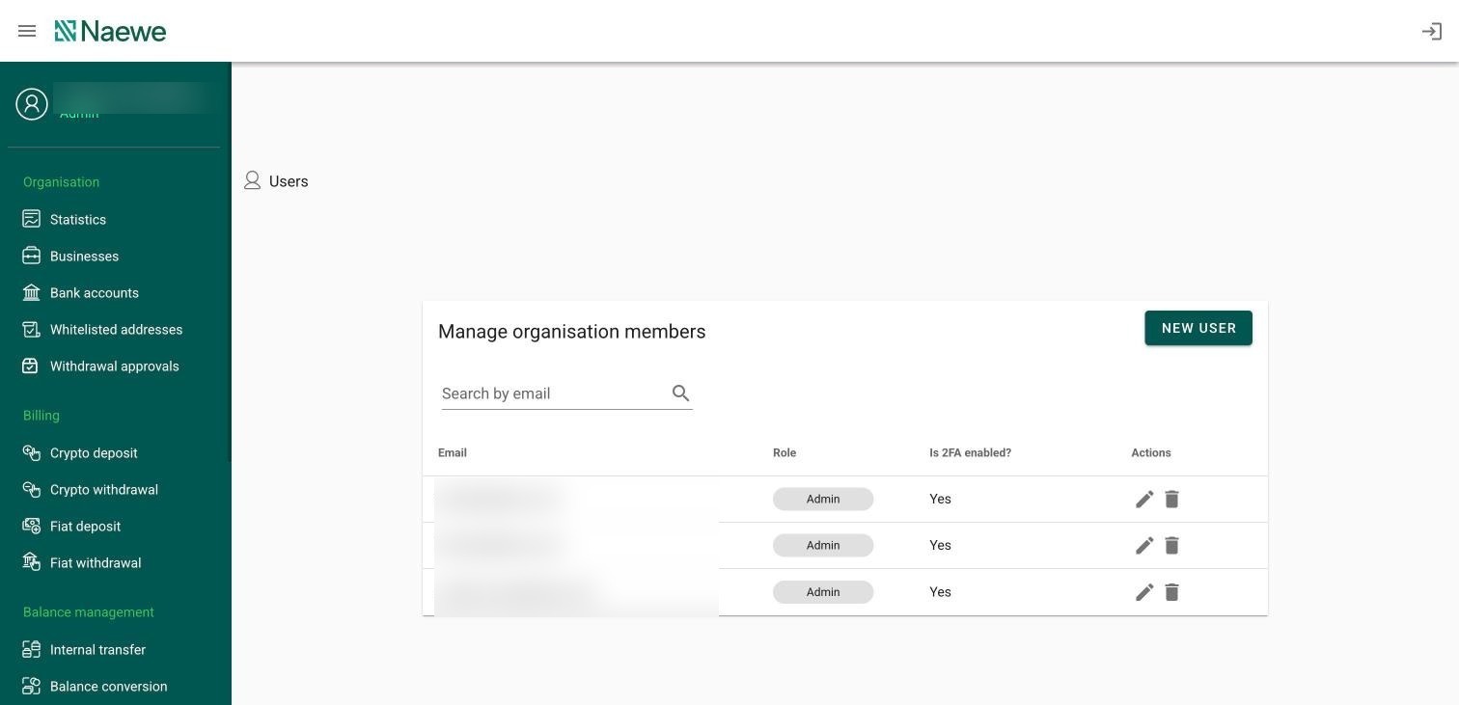1459x705 pixels.
Task: Click the Internal transfer icon
Action: [x=31, y=649]
